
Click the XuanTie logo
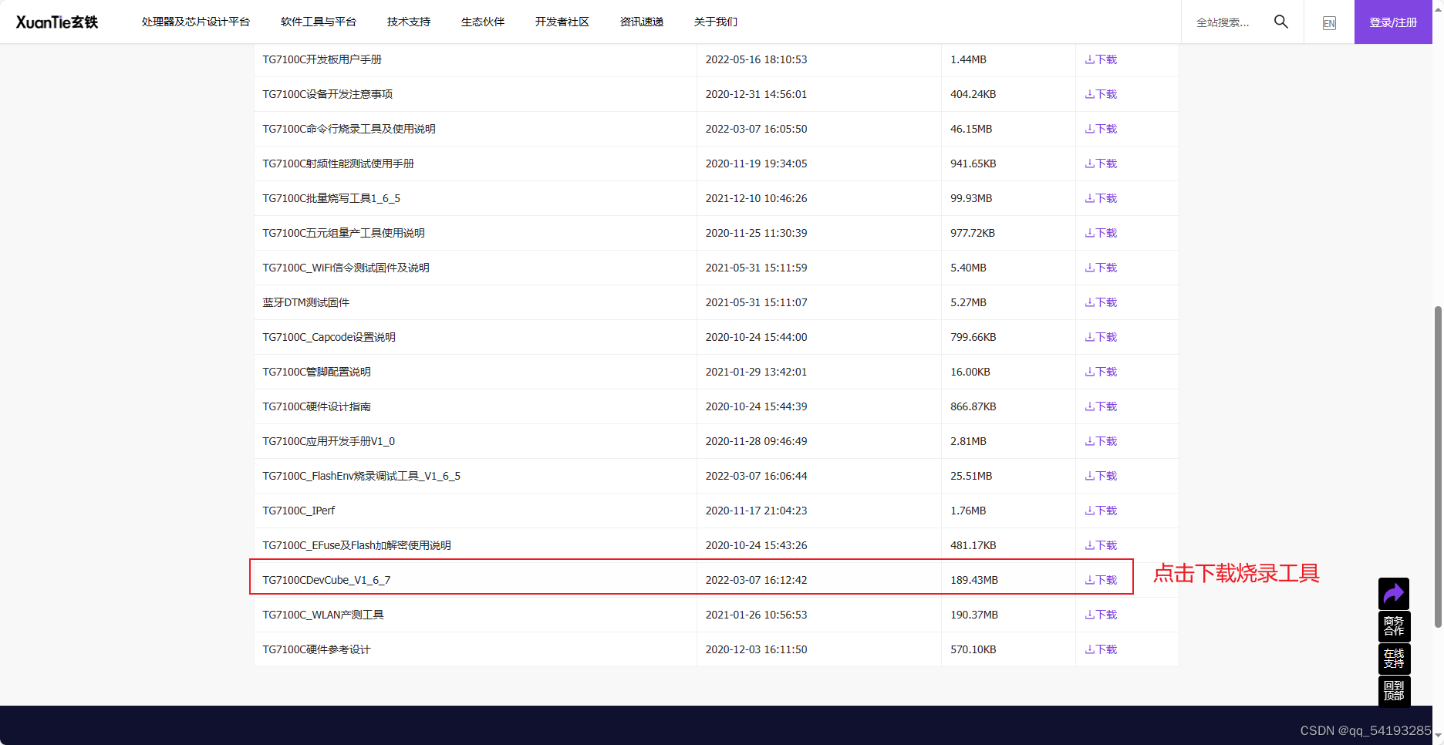[57, 22]
